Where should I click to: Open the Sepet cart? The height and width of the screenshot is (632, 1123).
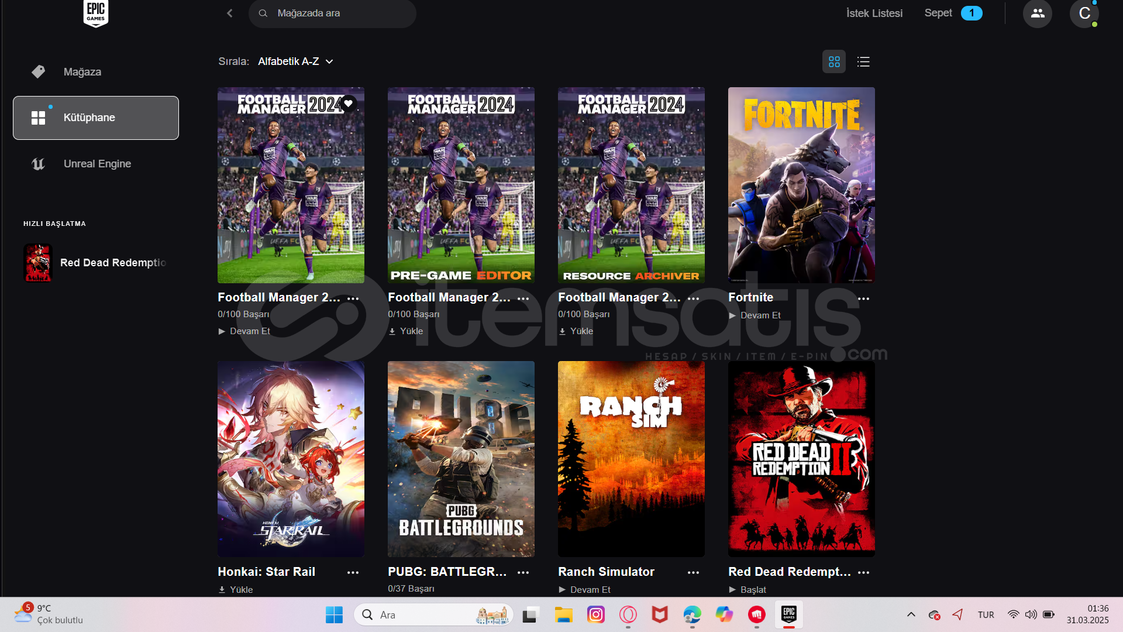tap(953, 13)
